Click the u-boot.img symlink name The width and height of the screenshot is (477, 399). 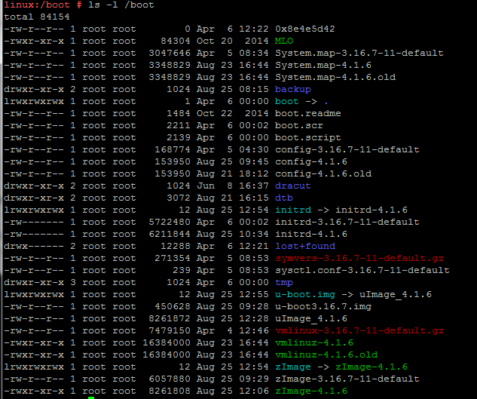(305, 294)
